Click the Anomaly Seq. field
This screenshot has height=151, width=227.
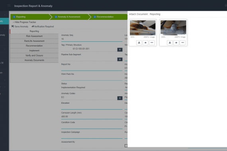point(92,39)
